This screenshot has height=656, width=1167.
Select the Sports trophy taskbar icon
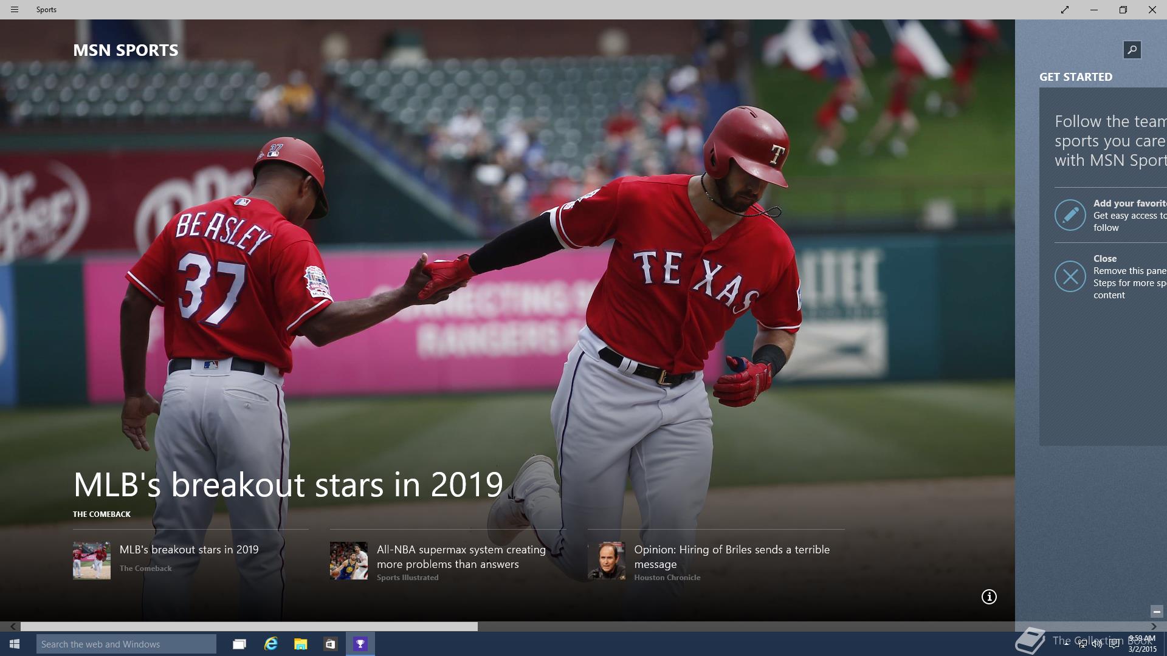point(360,644)
